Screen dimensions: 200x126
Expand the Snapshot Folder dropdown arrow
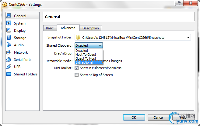coord(188,38)
